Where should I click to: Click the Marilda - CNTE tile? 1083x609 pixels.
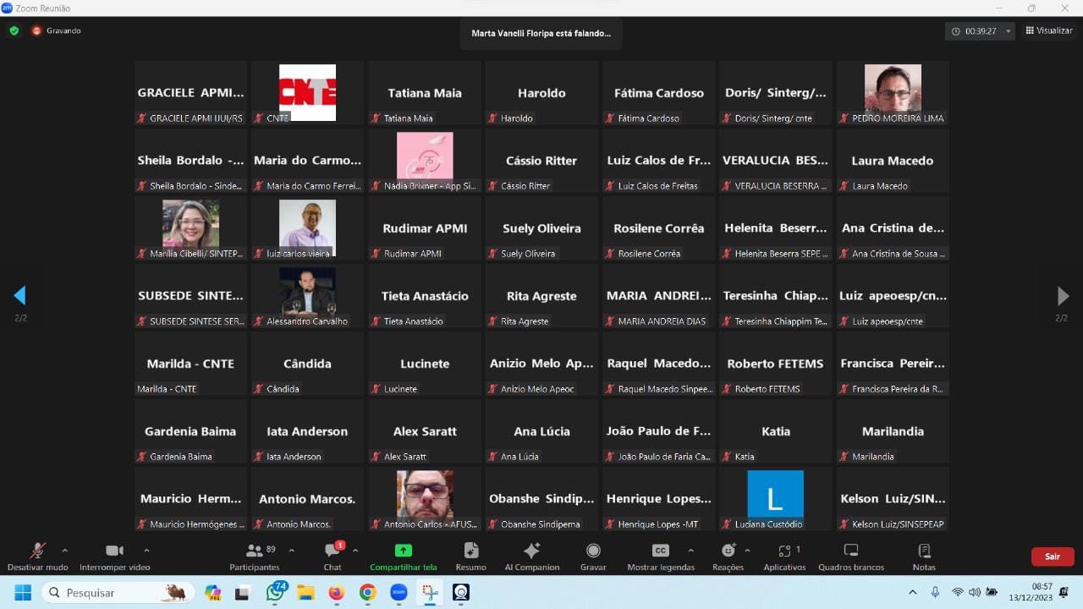click(190, 363)
